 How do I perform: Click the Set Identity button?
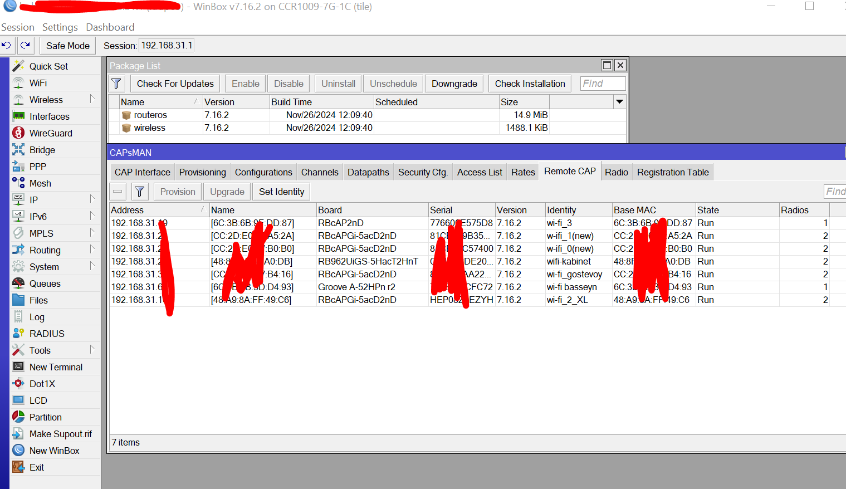282,192
